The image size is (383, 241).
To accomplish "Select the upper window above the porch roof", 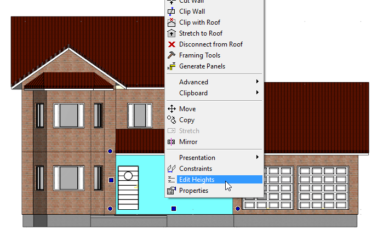I will 140,115.
